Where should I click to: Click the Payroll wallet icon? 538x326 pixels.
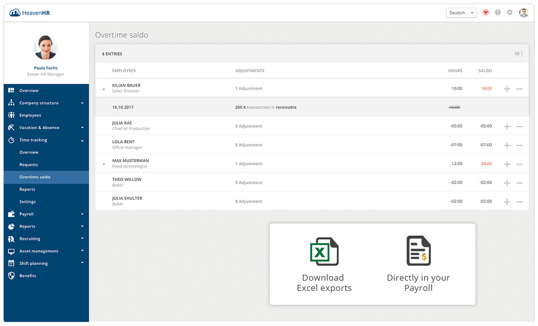tap(11, 214)
